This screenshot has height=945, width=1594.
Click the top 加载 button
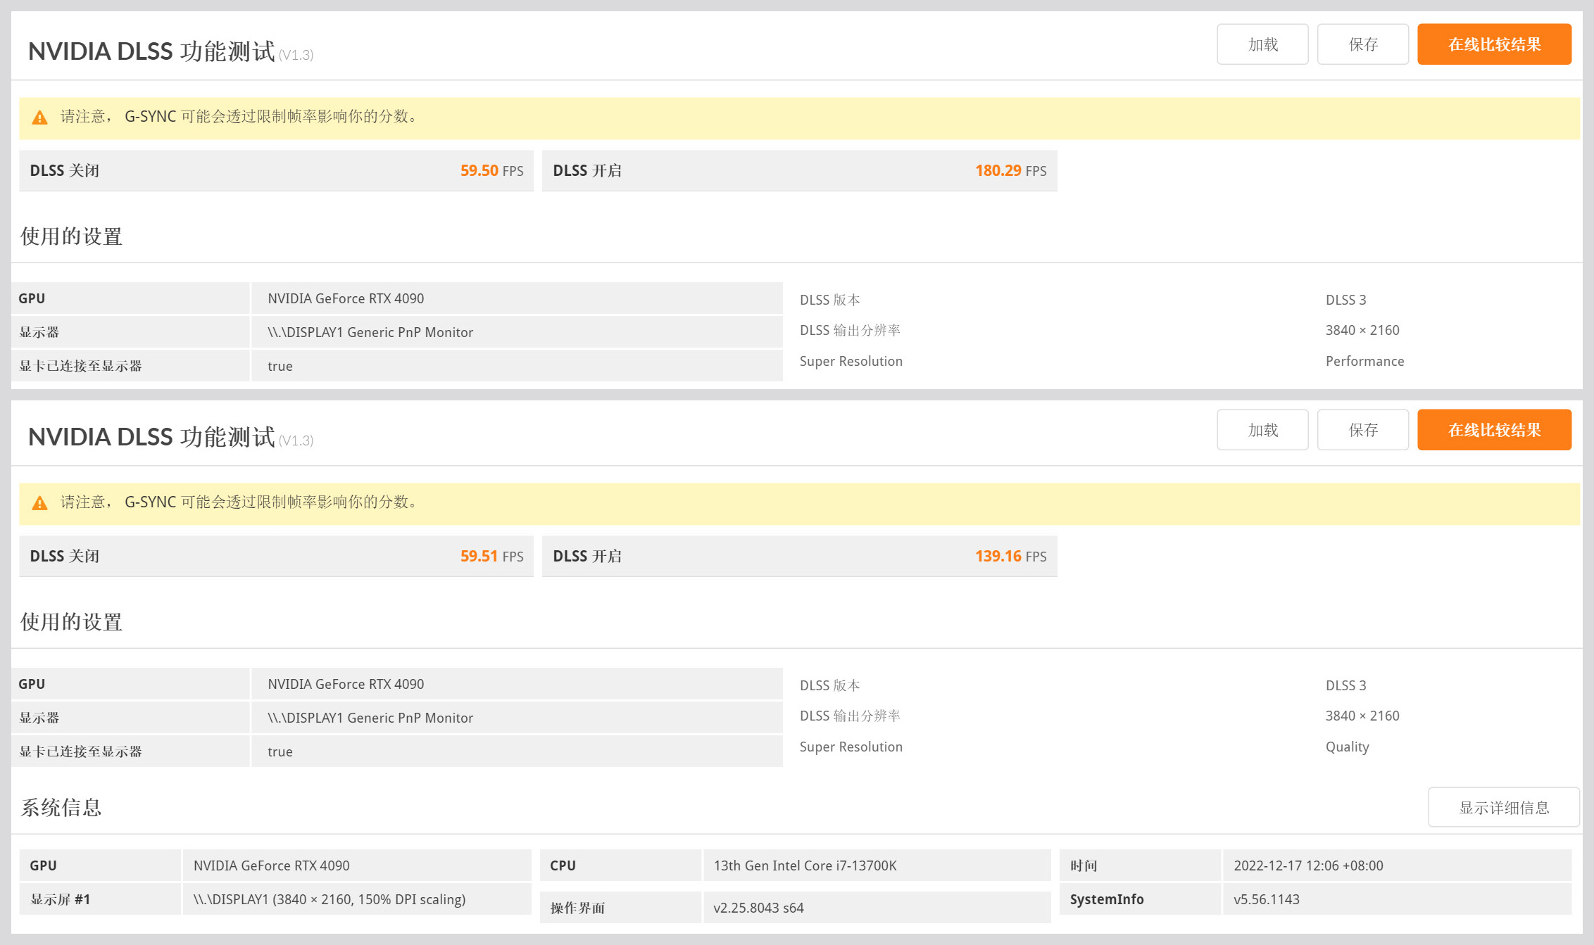(x=1262, y=44)
